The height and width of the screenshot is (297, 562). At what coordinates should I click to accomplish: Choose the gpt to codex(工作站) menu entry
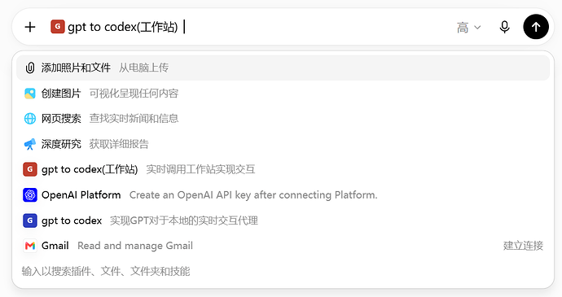(283, 169)
